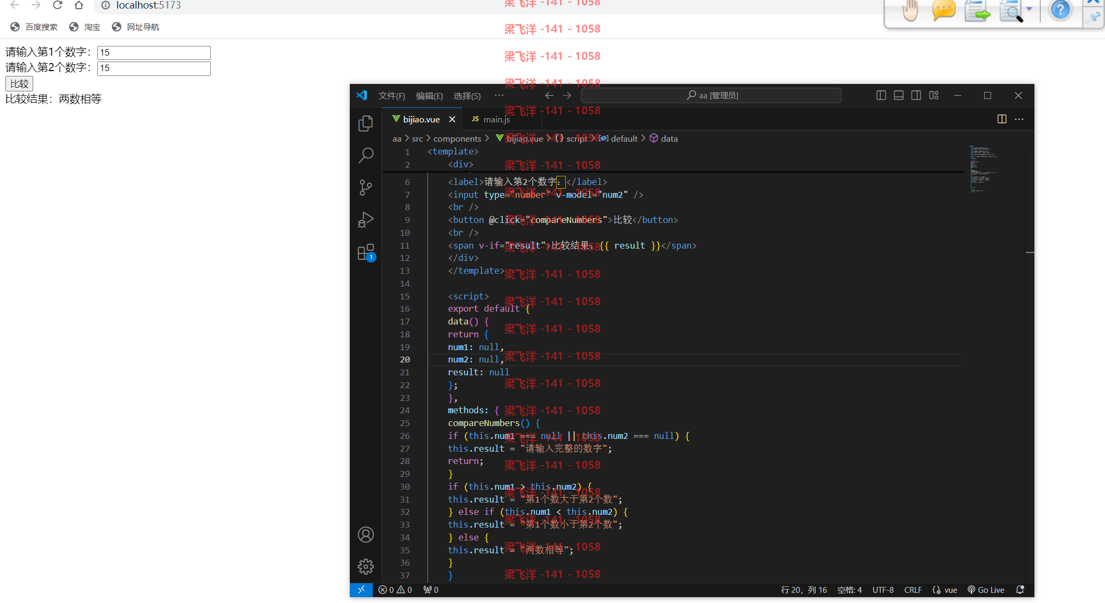Select the default breadcrumb

(618, 138)
